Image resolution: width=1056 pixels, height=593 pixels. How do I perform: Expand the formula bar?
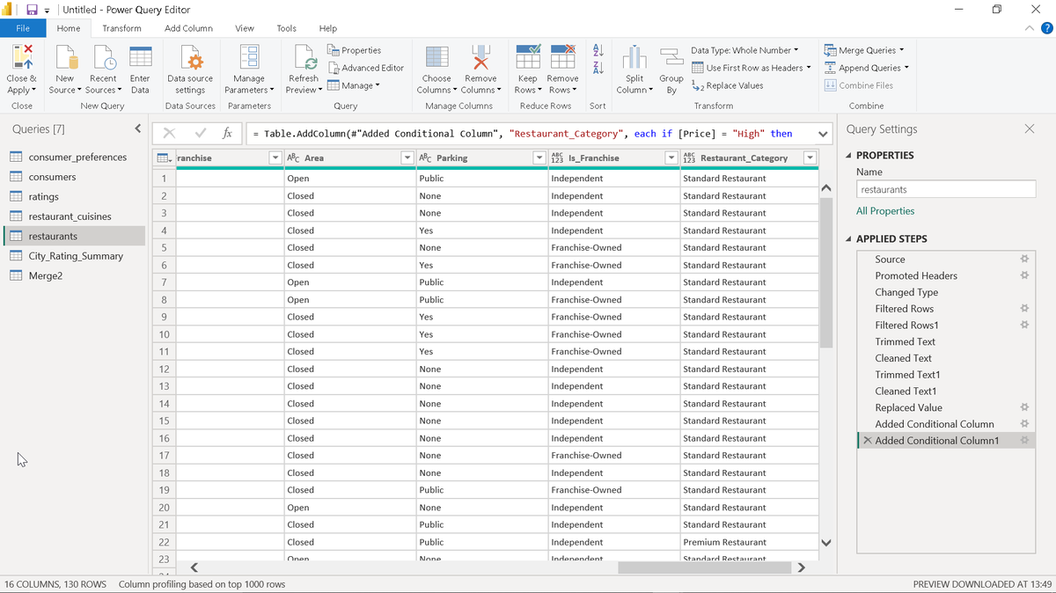[823, 134]
